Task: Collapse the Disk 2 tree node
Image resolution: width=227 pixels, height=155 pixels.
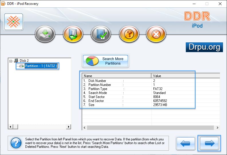Action: (x=11, y=61)
